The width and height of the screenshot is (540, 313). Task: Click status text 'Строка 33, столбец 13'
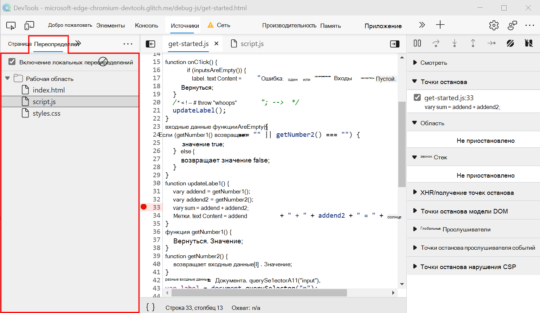194,308
